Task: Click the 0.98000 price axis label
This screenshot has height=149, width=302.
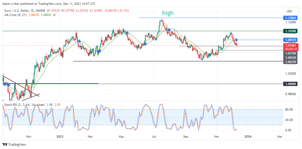Action: (290, 94)
